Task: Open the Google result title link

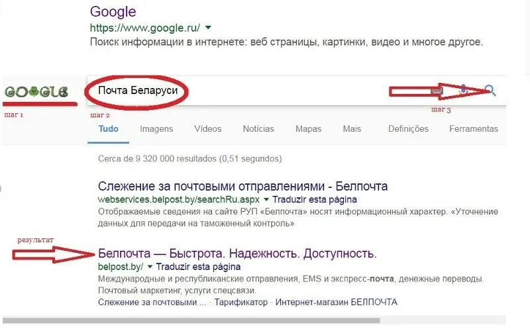Action: tap(113, 12)
